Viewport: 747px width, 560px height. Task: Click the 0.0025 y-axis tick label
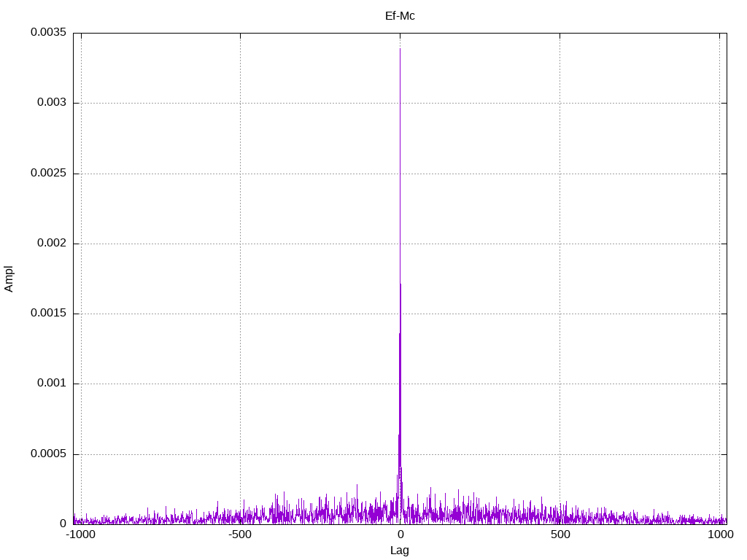(x=49, y=174)
